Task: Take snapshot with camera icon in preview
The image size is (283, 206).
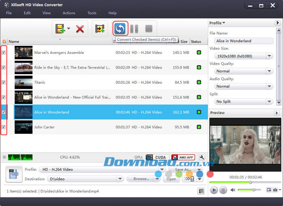Action: (x=275, y=190)
